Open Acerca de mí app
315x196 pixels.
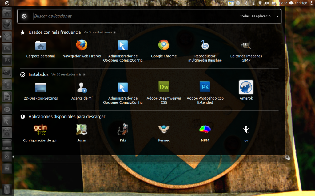82,91
